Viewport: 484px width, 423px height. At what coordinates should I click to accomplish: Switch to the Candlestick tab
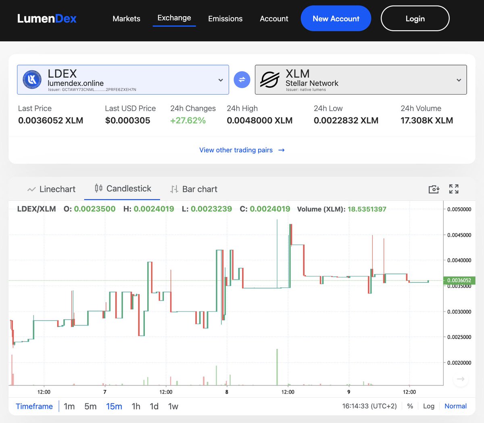pyautogui.click(x=122, y=189)
